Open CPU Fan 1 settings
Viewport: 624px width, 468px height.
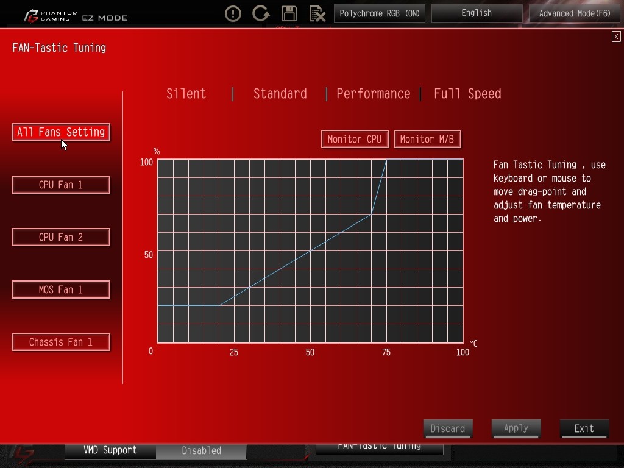coord(61,185)
